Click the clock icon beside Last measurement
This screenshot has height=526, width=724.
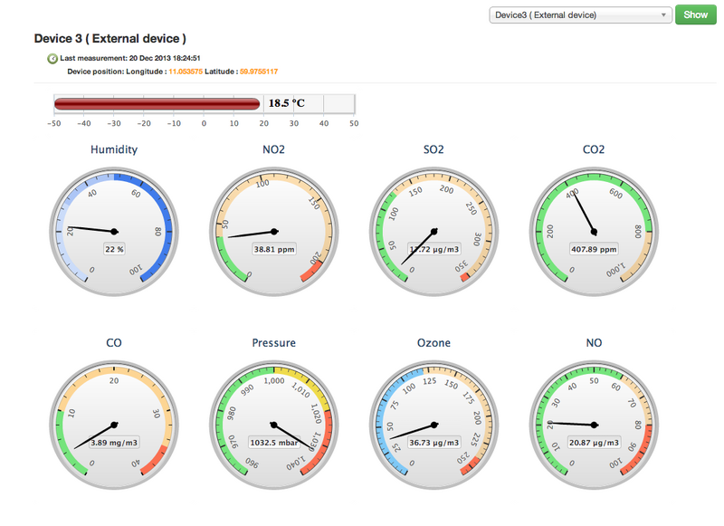52,59
